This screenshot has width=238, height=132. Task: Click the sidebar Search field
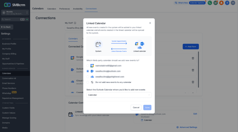tap(13, 20)
